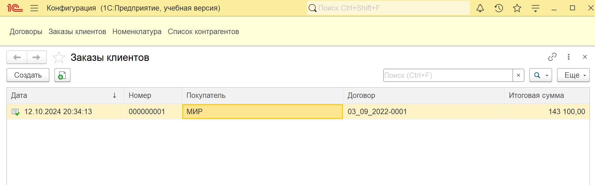Image resolution: width=595 pixels, height=185 pixels.
Task: Focus the Поиск (Ctrl+F) list field
Action: click(448, 75)
